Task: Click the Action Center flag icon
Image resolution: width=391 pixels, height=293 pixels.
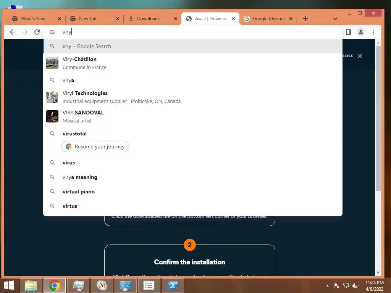Action: pos(336,286)
